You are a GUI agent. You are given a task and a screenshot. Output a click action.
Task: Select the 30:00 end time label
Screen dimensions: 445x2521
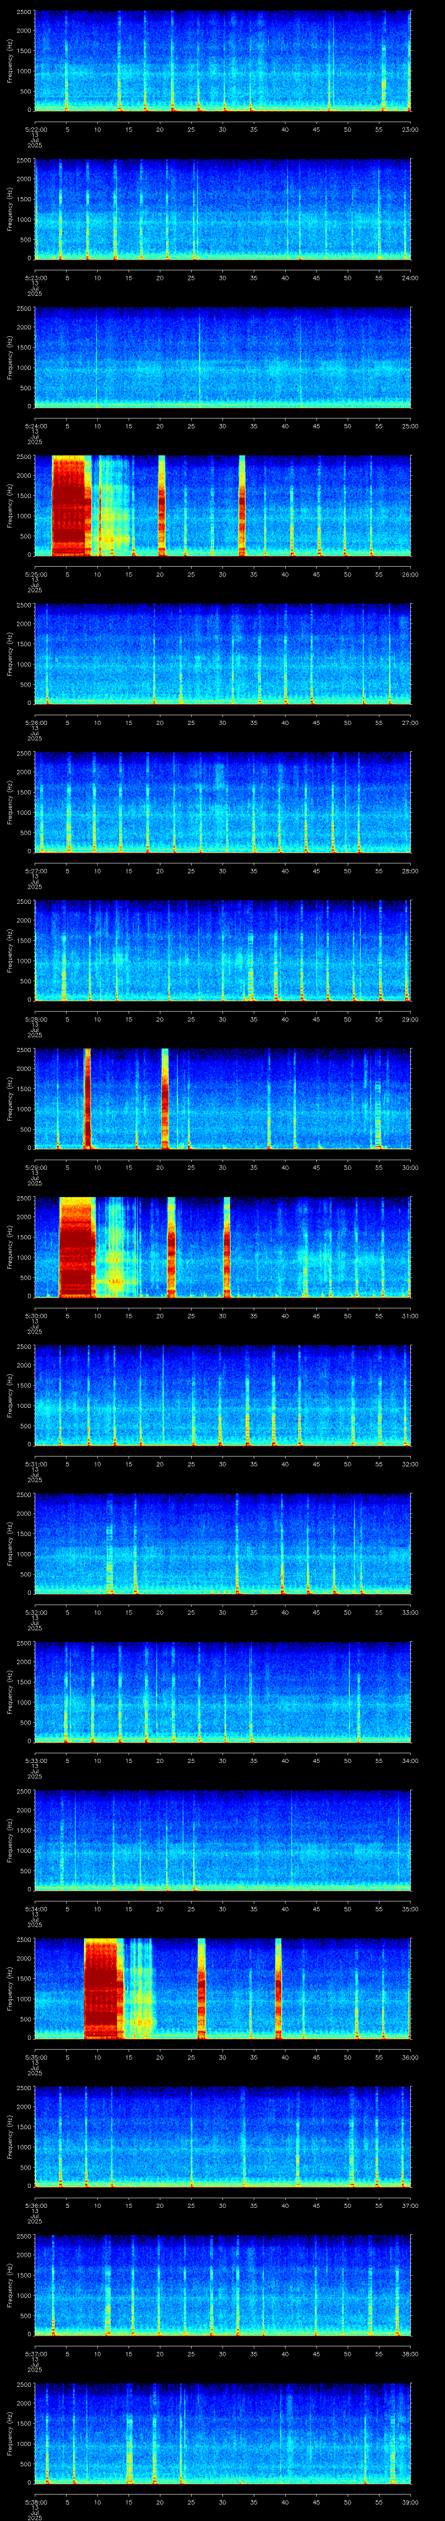click(410, 1168)
